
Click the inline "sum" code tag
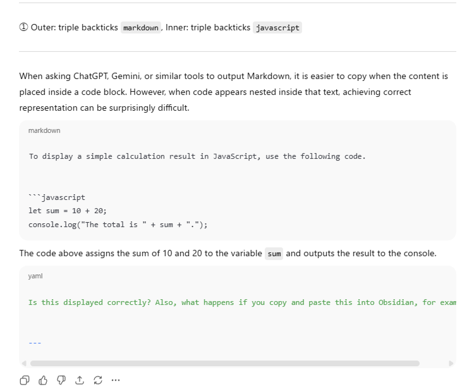click(x=274, y=254)
